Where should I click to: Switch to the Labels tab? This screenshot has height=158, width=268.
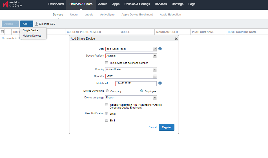[x=89, y=15]
